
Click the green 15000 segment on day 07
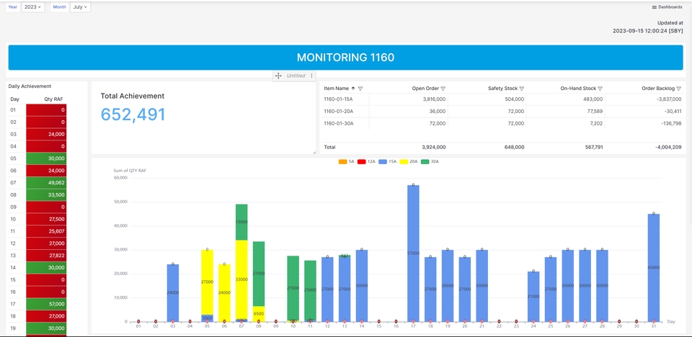tap(241, 223)
